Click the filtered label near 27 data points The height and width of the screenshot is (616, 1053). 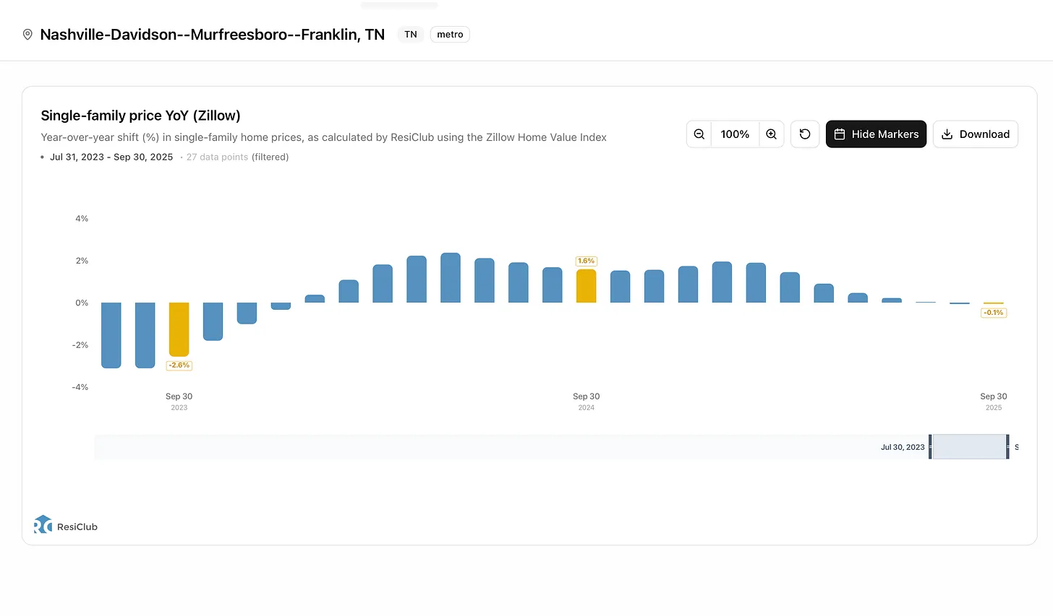pos(270,157)
